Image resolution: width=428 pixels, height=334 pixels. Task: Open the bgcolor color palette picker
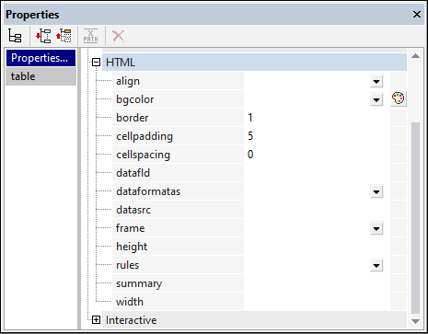399,98
